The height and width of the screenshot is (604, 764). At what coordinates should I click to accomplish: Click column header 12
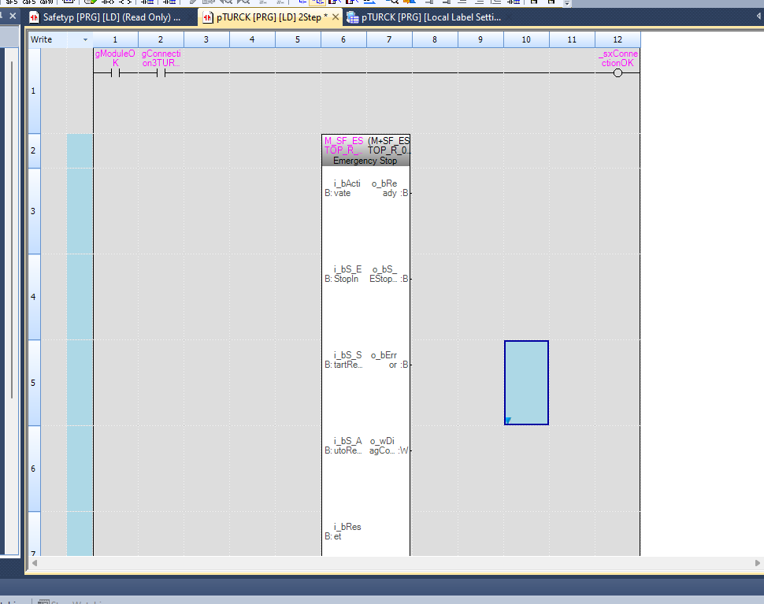[x=618, y=39]
